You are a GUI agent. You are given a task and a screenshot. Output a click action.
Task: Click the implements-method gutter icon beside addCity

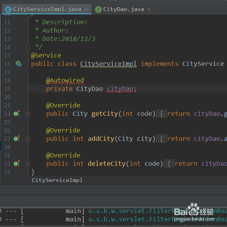tap(17, 139)
